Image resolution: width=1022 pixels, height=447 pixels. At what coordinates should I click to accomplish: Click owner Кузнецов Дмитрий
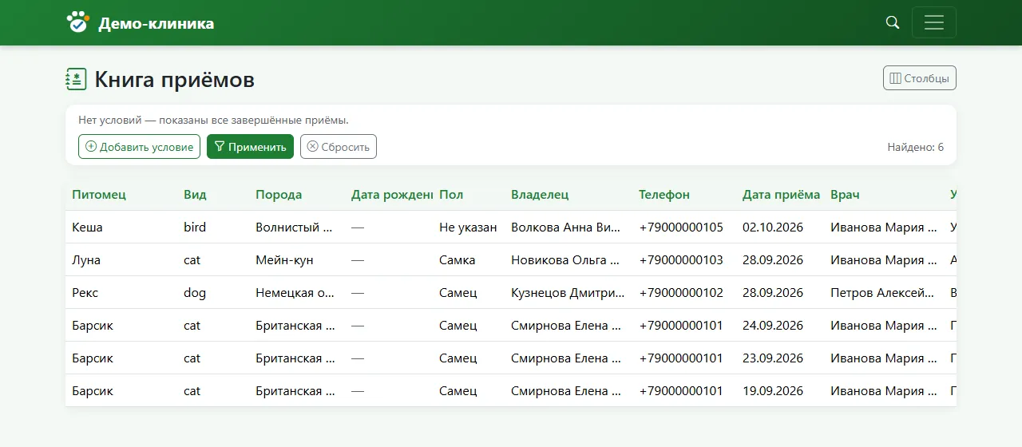568,293
